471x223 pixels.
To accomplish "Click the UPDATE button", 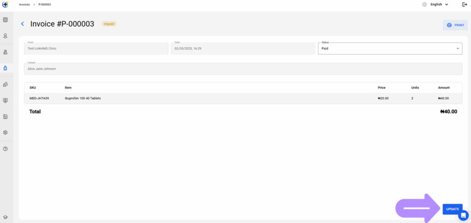I will tap(453, 209).
